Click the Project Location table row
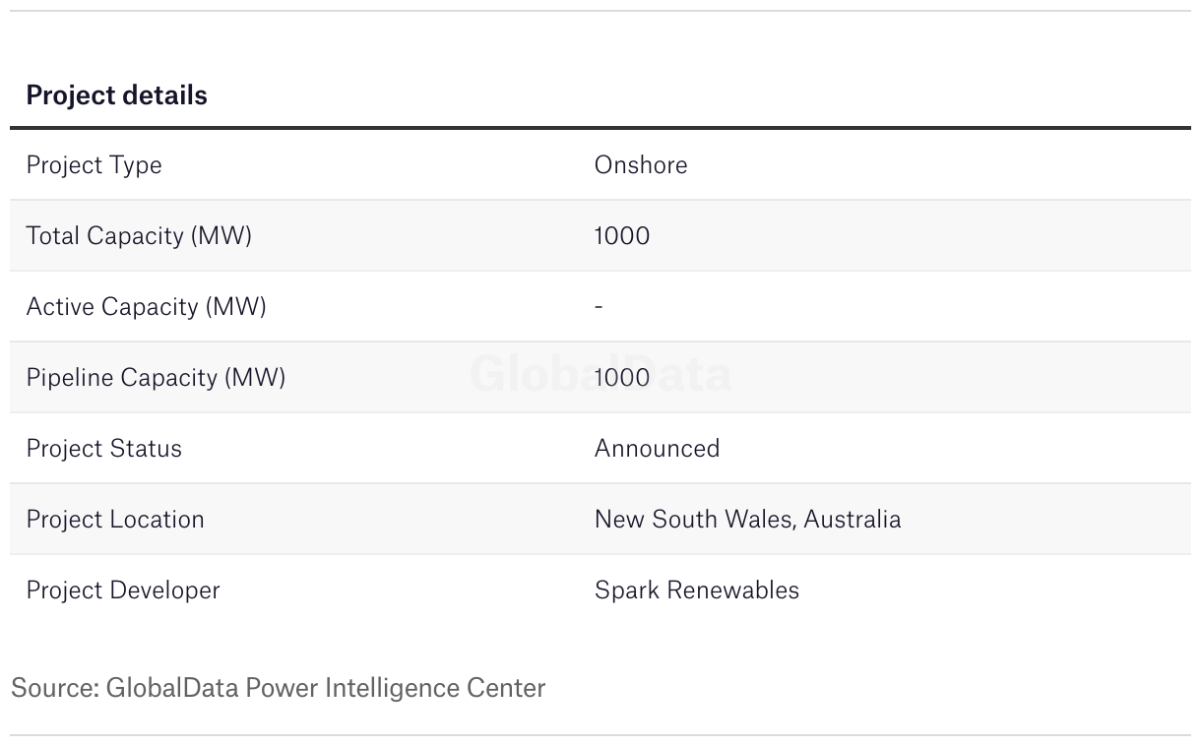Viewport: 1201px width, 746px height. tap(600, 519)
